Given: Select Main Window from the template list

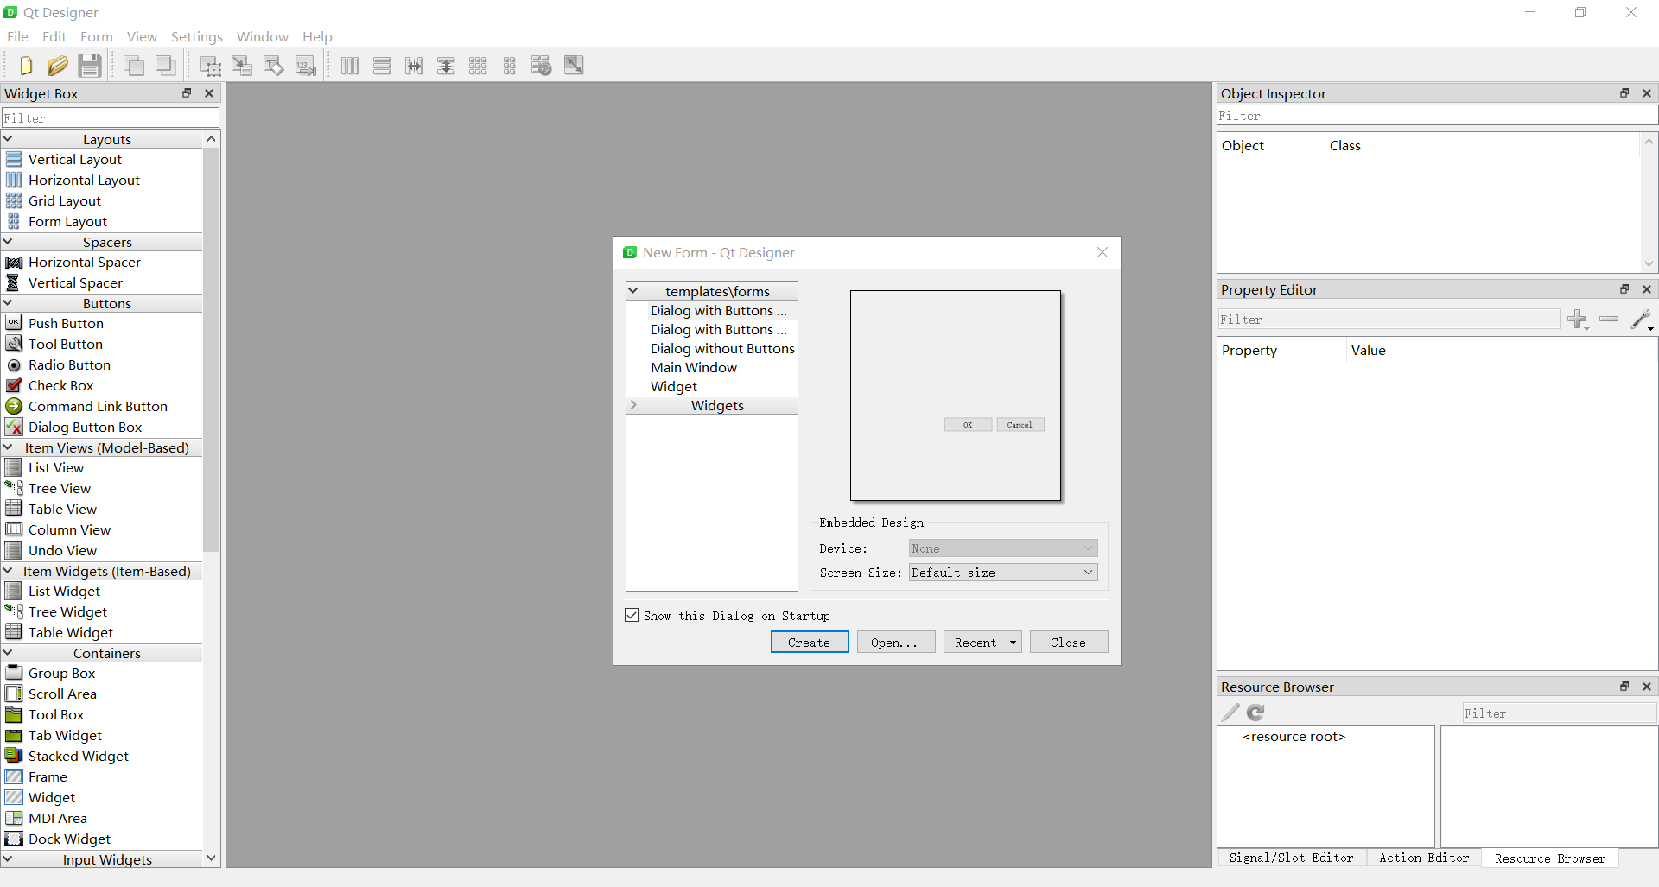Looking at the screenshot, I should [x=694, y=367].
